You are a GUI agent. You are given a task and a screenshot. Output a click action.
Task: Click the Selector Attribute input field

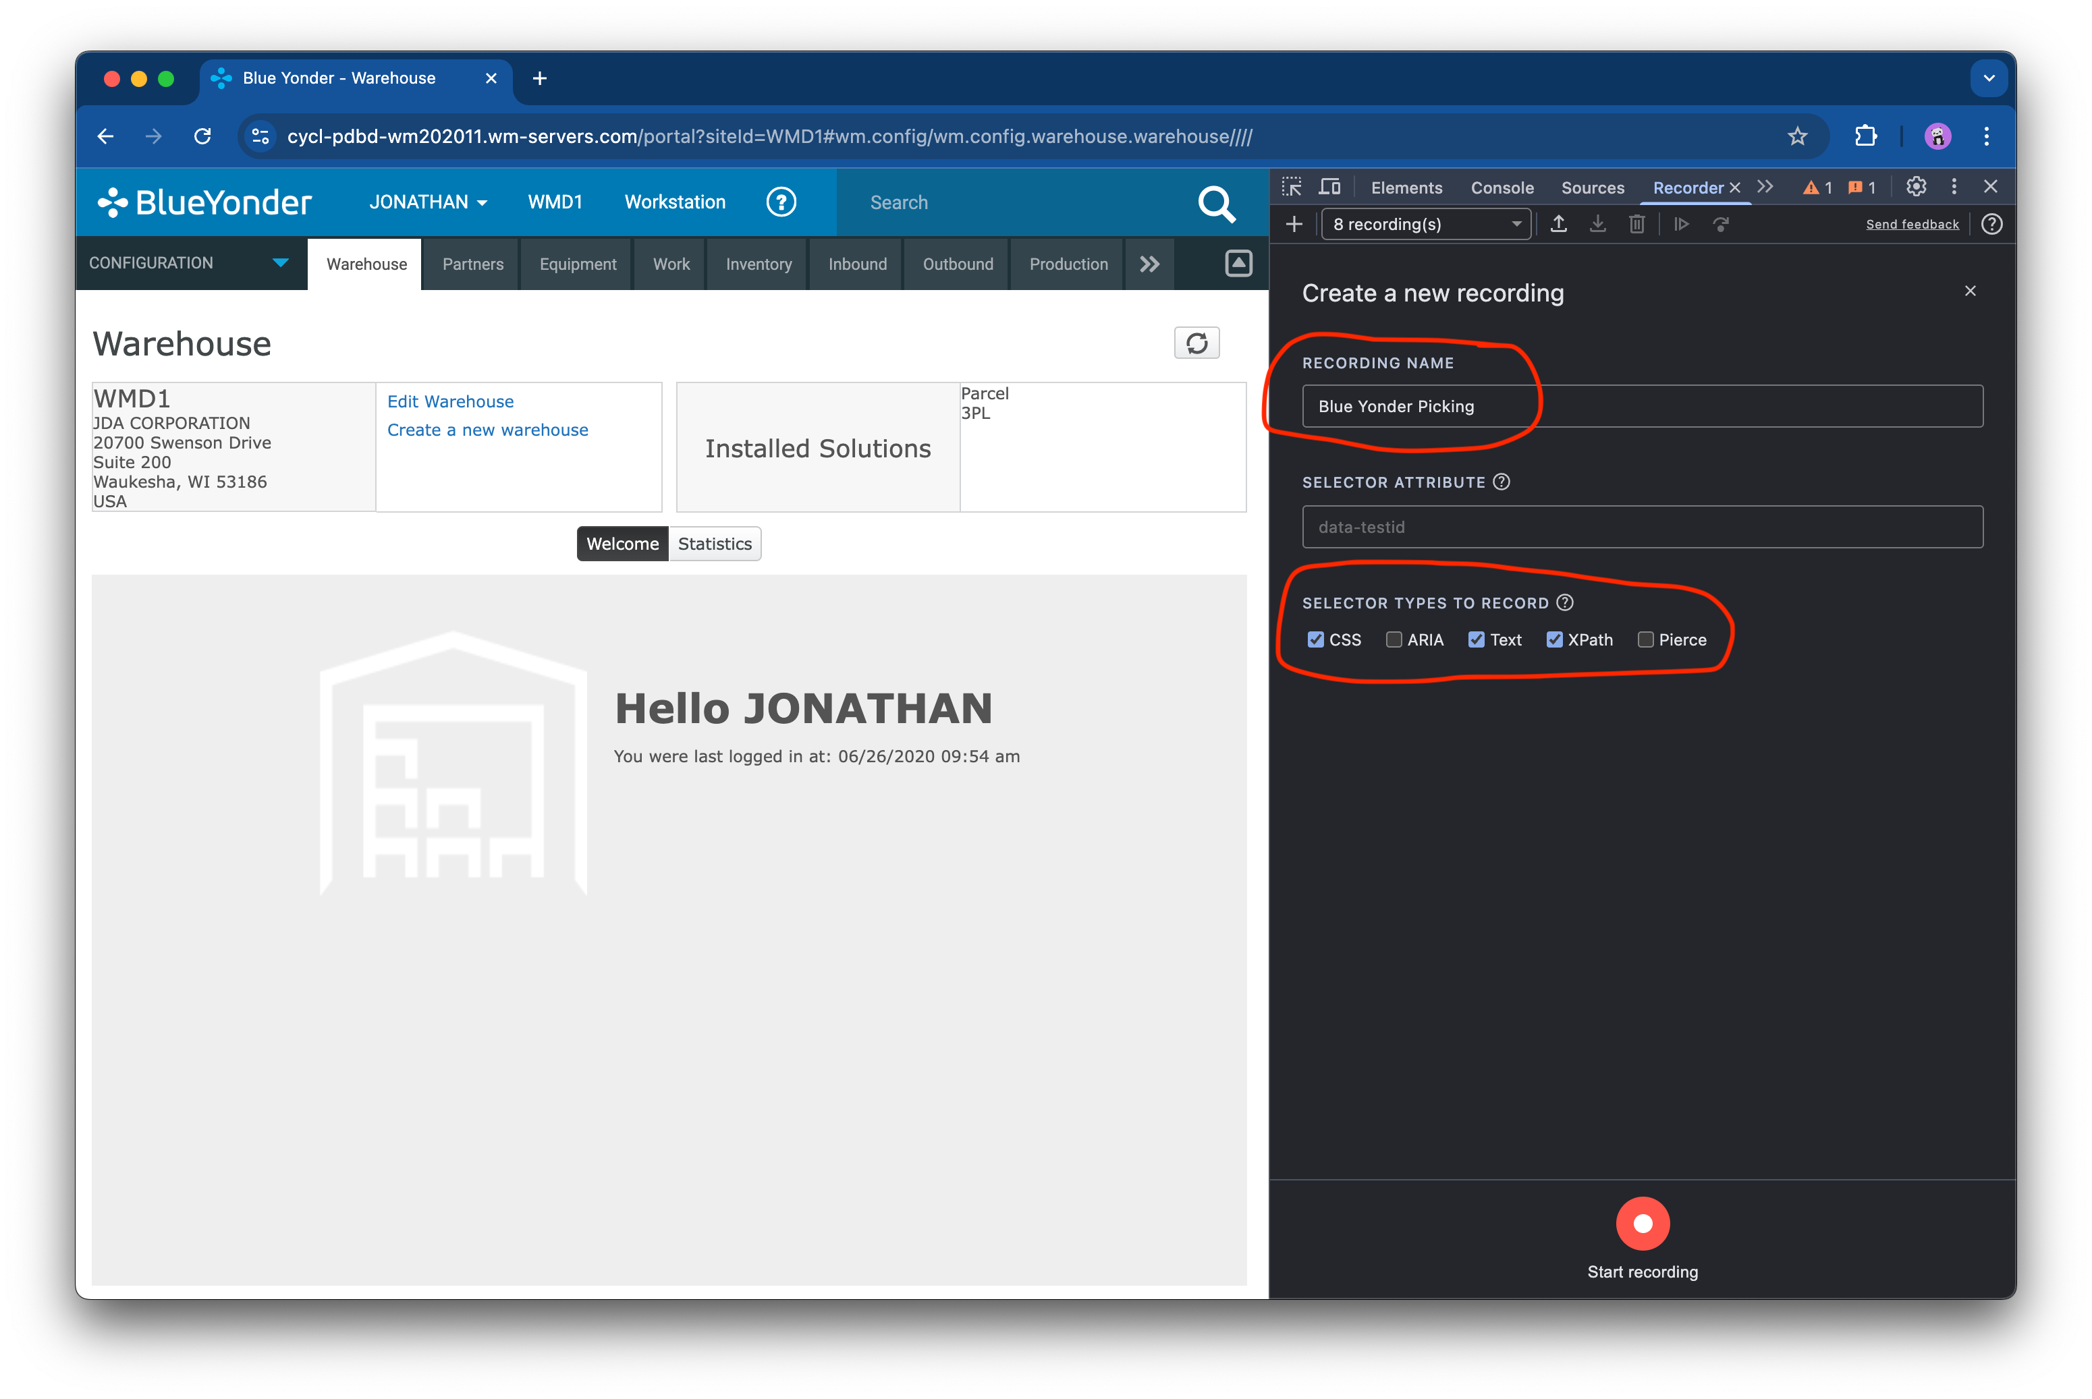(1641, 527)
